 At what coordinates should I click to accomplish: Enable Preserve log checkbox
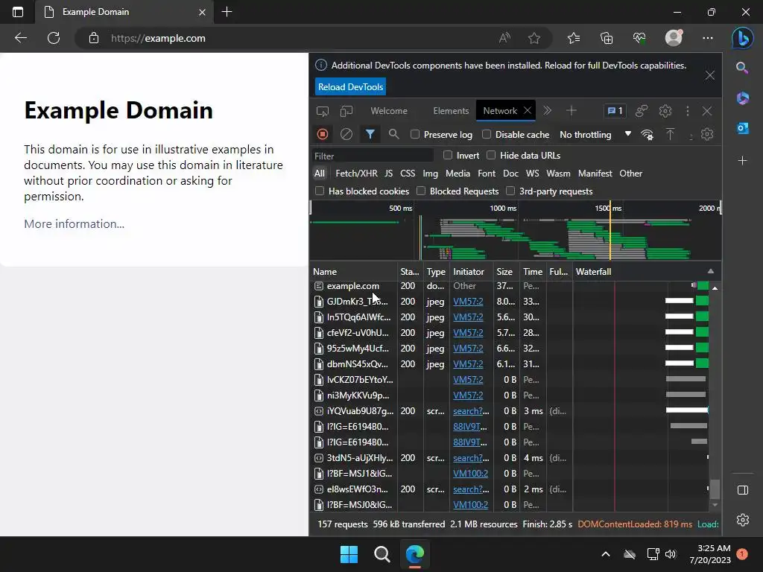[415, 134]
